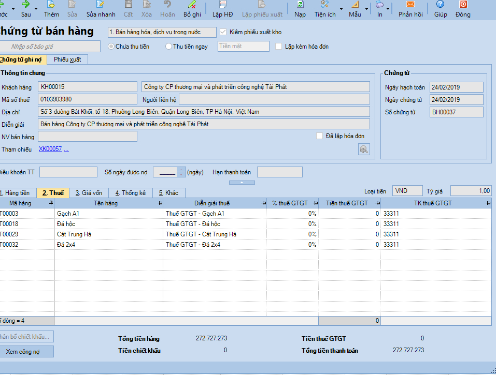Open Mẫu dropdown arrow
This screenshot has height=375, width=496.
click(366, 9)
